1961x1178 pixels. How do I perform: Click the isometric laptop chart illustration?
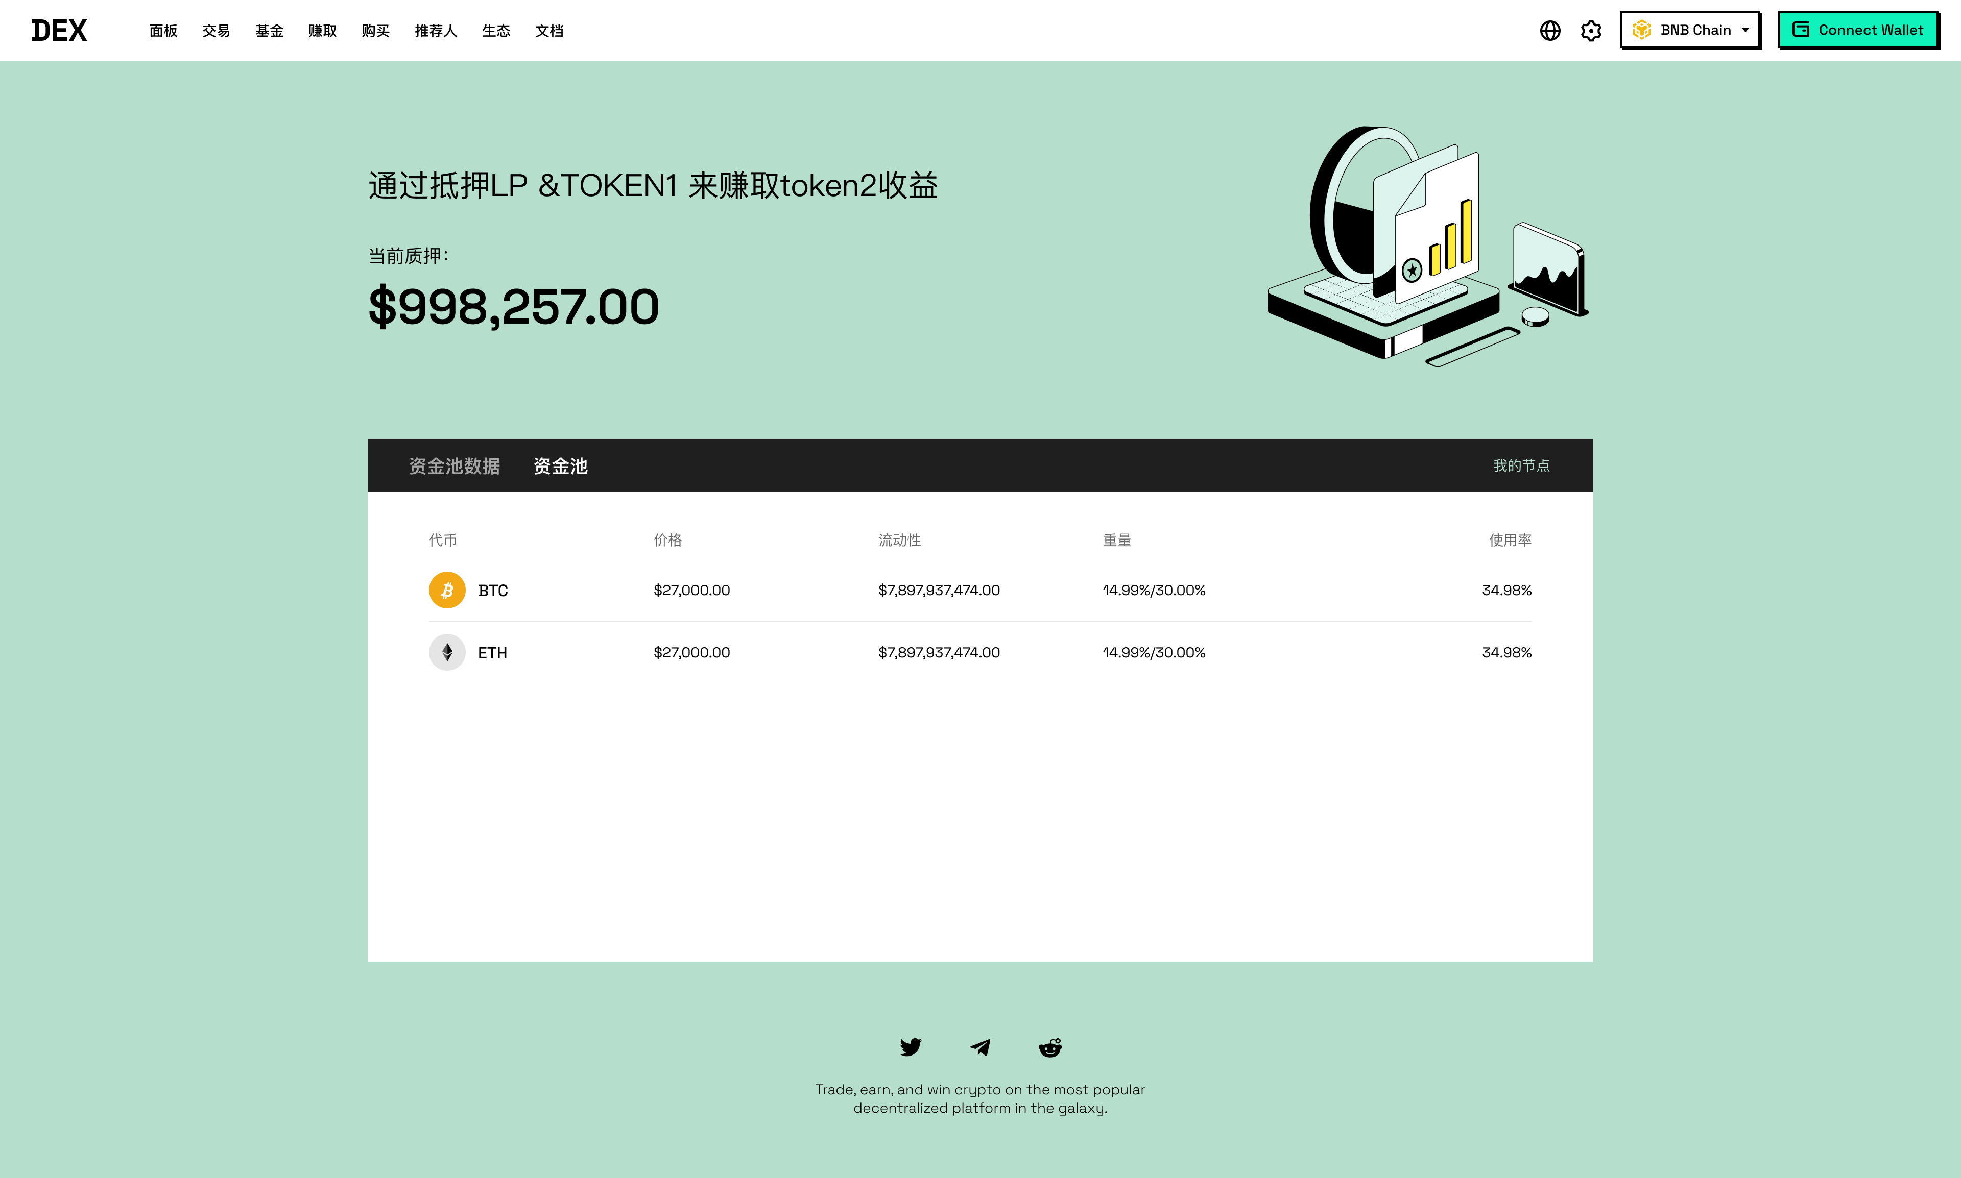pos(1428,246)
